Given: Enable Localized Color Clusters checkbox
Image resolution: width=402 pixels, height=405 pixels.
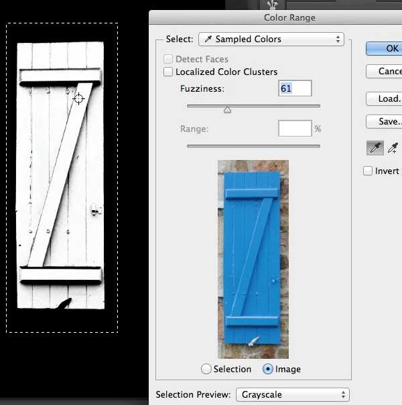Looking at the screenshot, I should [168, 72].
